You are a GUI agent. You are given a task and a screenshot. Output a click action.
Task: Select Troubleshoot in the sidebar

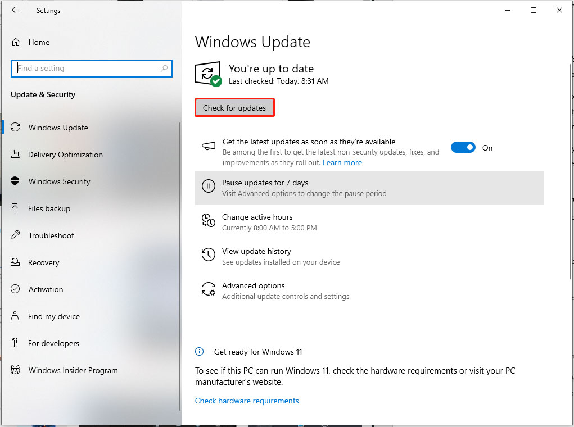pyautogui.click(x=91, y=235)
